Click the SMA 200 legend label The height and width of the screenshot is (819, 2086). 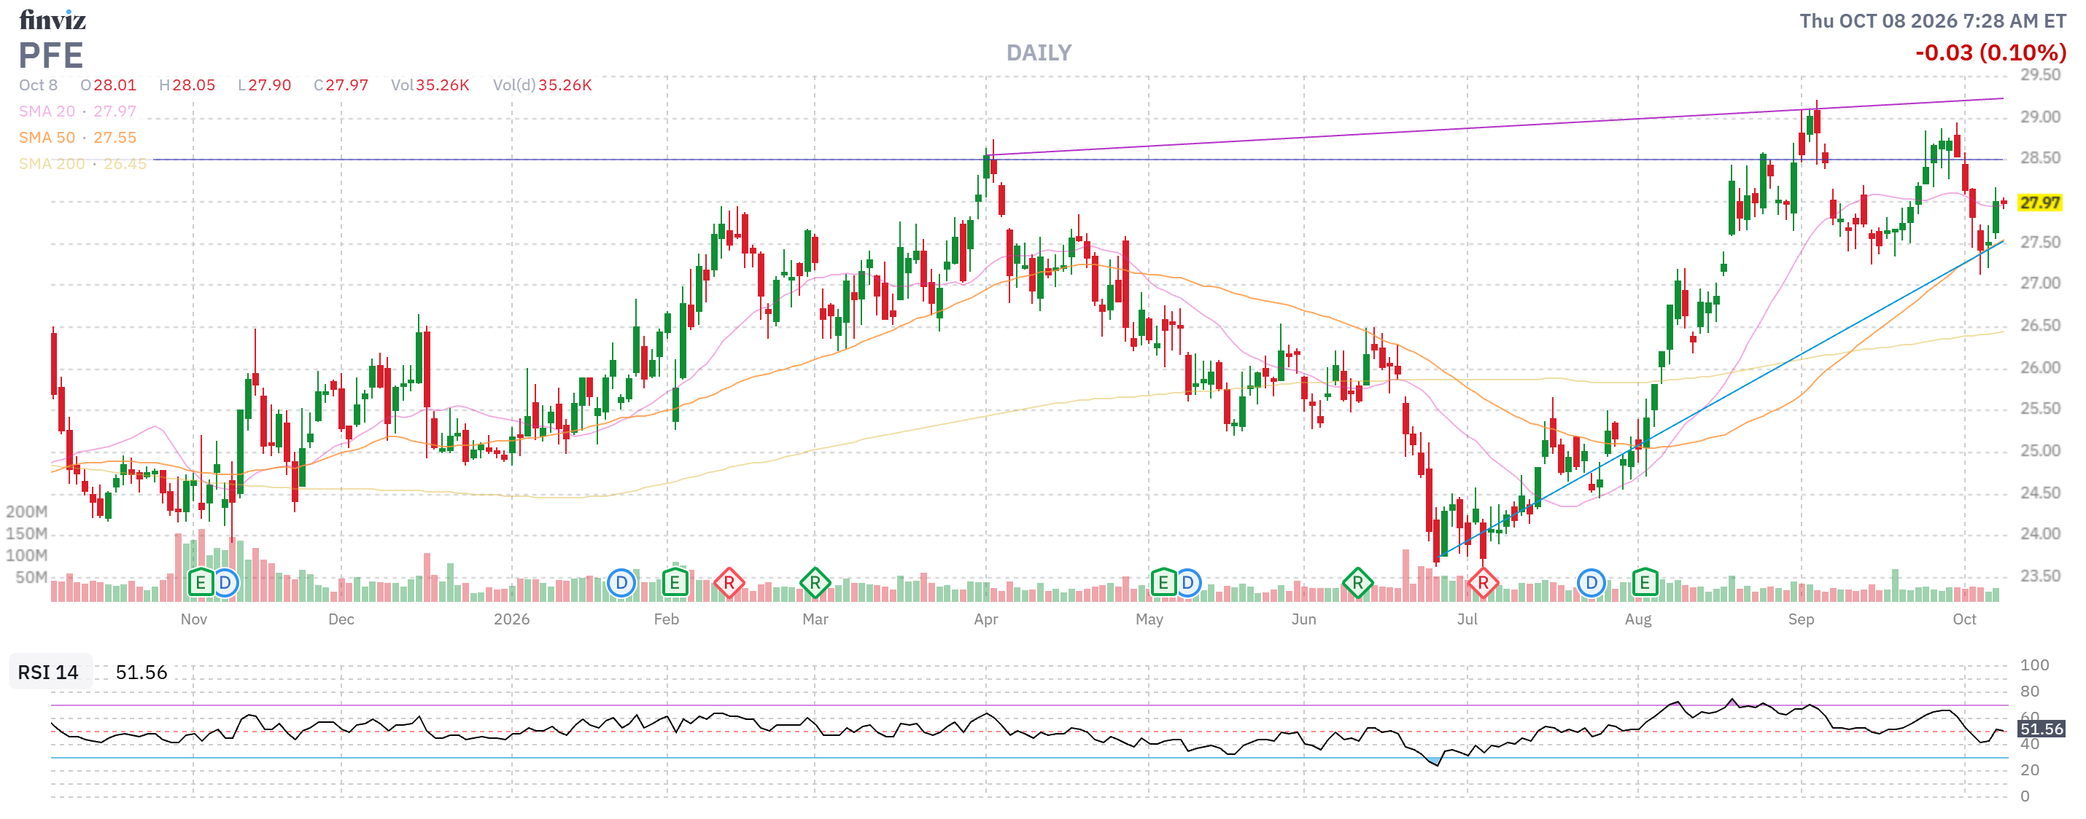tap(52, 163)
